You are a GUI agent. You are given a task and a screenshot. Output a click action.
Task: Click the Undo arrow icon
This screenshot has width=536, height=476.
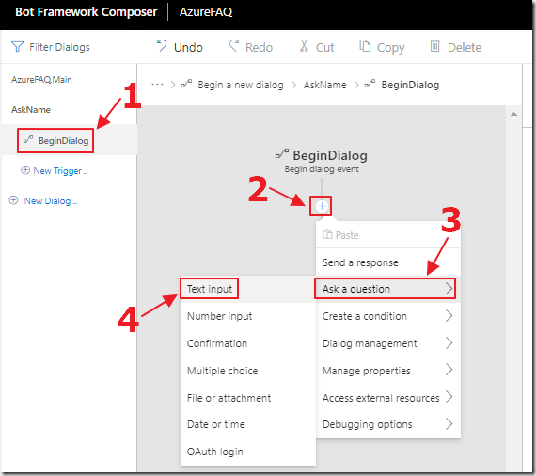coord(162,45)
